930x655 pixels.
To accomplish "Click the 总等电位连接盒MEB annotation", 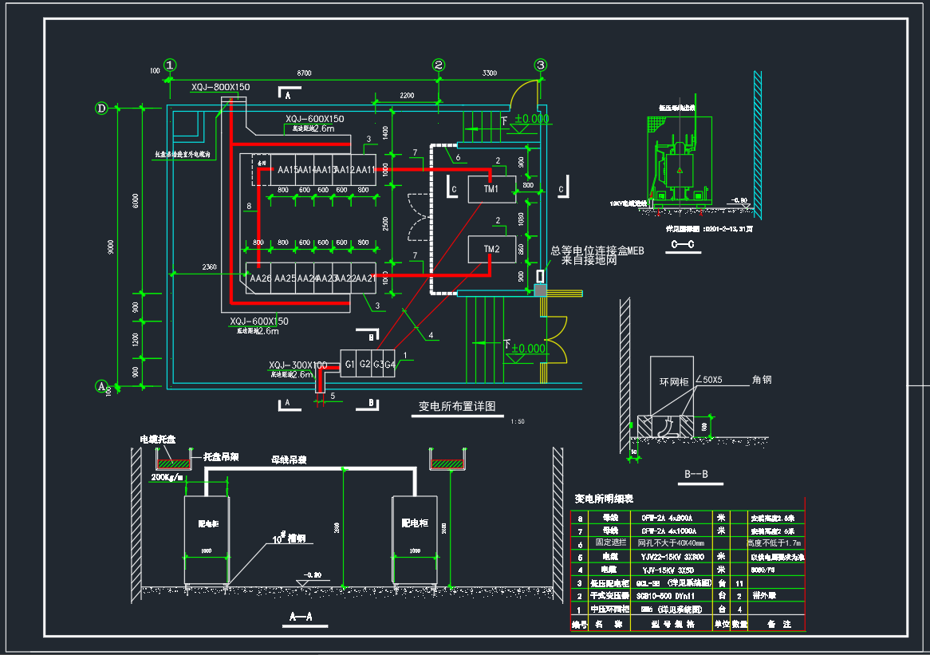I will (x=597, y=251).
